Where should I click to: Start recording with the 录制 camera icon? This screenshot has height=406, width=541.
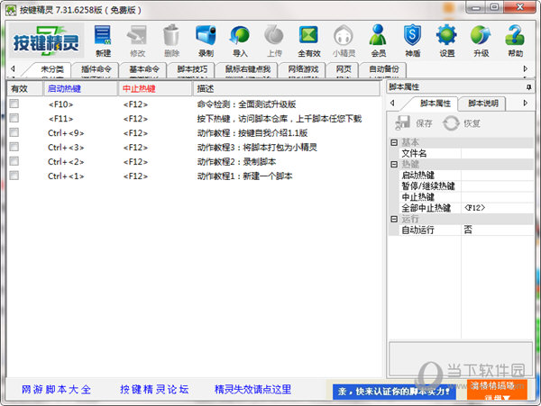(x=206, y=41)
